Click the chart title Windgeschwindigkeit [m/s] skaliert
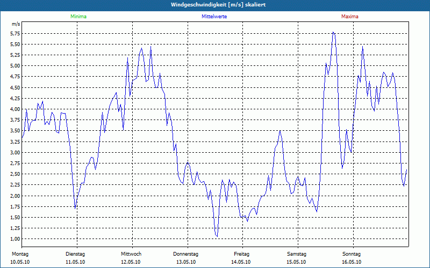 click(218, 5)
